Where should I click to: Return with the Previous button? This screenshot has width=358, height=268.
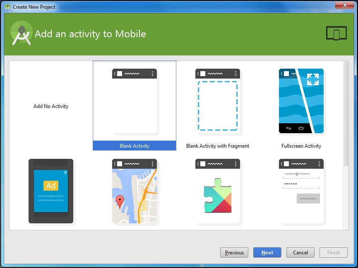coord(234,252)
